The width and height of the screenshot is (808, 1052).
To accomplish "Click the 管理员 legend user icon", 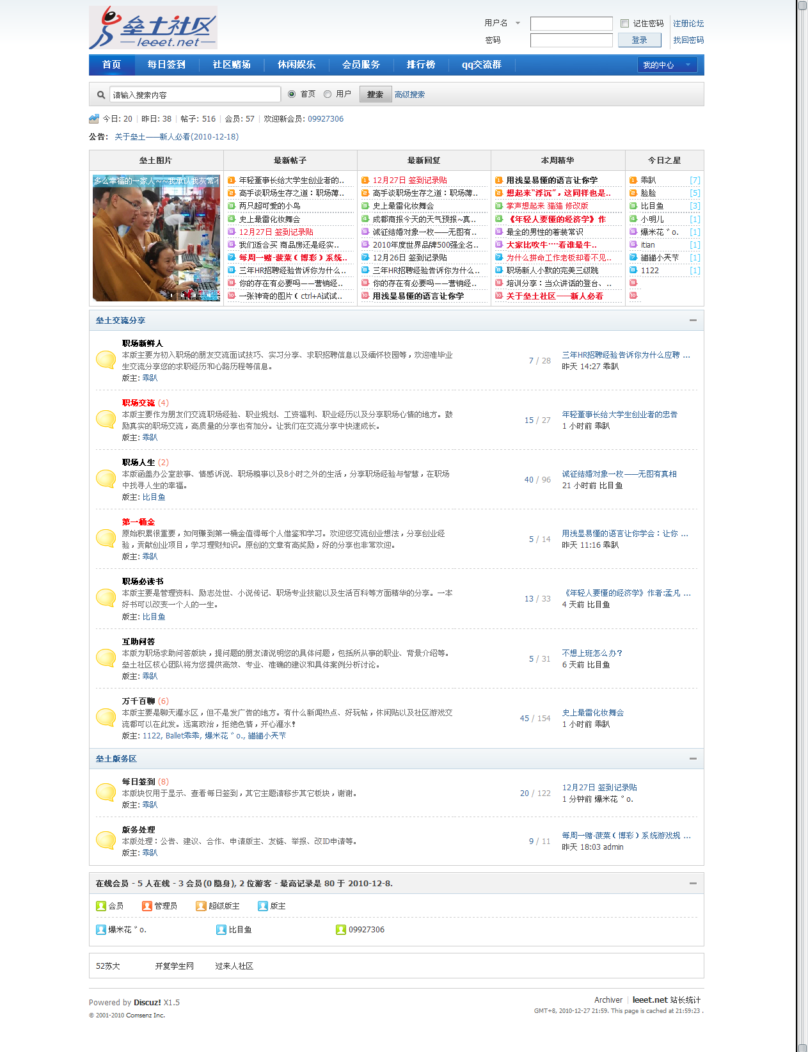I will coord(147,906).
